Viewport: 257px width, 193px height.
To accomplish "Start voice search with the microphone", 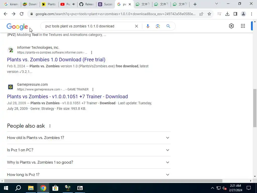I will 148,26.
